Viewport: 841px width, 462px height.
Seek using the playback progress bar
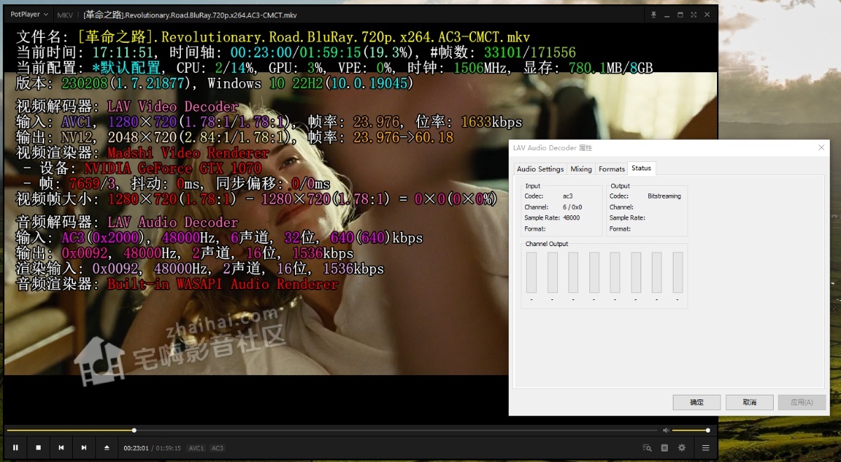coord(332,430)
